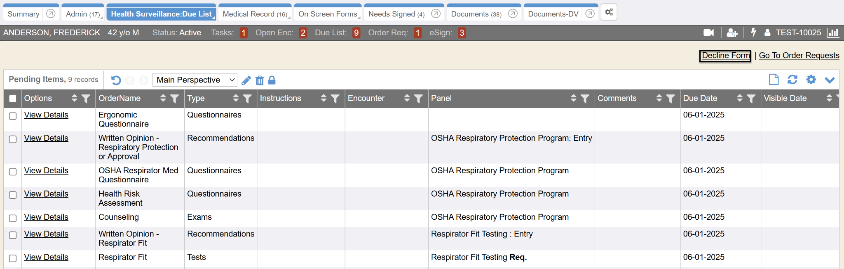Open the blue gear grid settings
This screenshot has height=269, width=844.
pos(811,80)
